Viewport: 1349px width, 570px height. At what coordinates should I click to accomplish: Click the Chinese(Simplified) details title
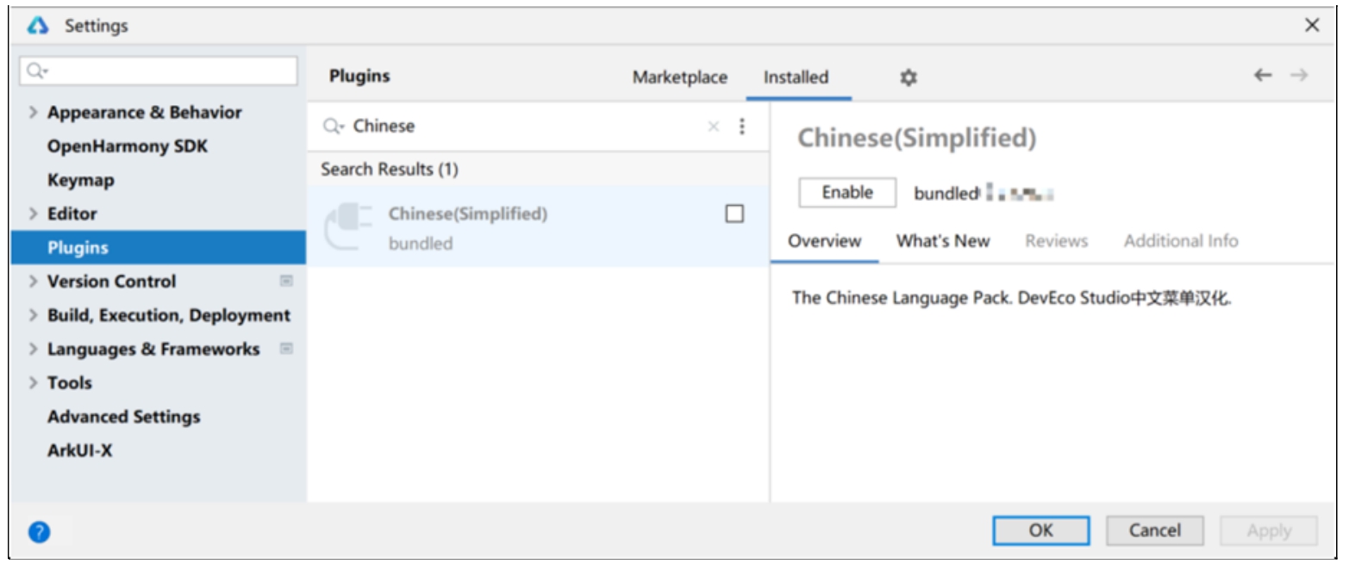point(917,138)
